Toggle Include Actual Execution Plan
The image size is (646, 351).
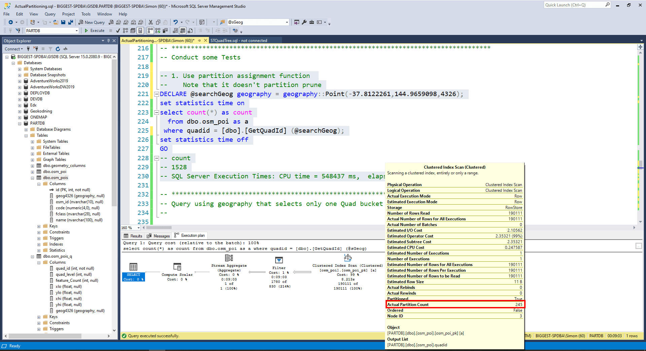pyautogui.click(x=150, y=31)
